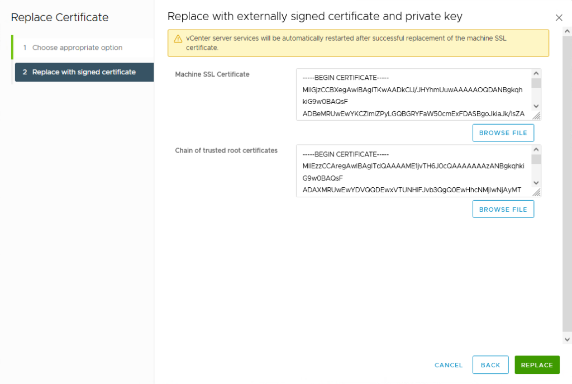The image size is (572, 384).
Task: Click the Replace Certificate sidebar title
Action: tap(60, 17)
